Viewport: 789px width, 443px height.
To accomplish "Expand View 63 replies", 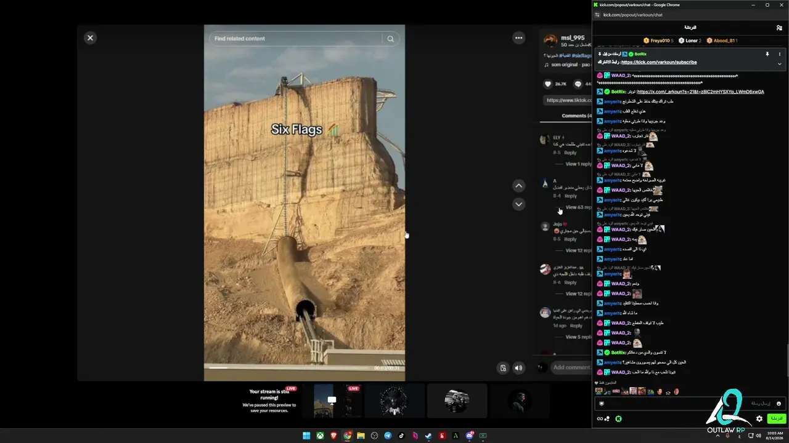I will tap(578, 207).
